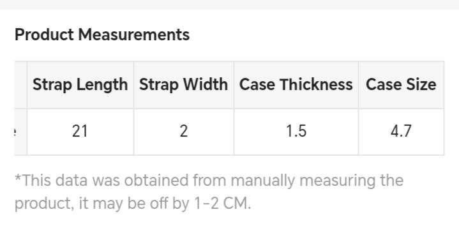459x242 pixels.
Task: Click the asterisk starting the measurement disclaimer
Action: (18, 178)
